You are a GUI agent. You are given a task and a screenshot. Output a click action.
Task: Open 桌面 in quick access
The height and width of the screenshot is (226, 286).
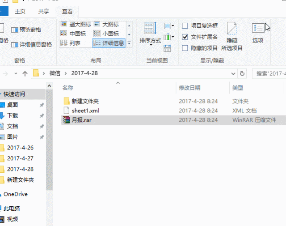[12, 105]
